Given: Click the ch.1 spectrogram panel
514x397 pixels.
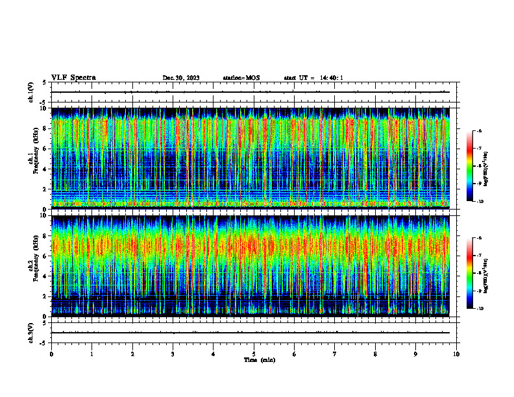Looking at the screenshot, I should tap(250, 158).
